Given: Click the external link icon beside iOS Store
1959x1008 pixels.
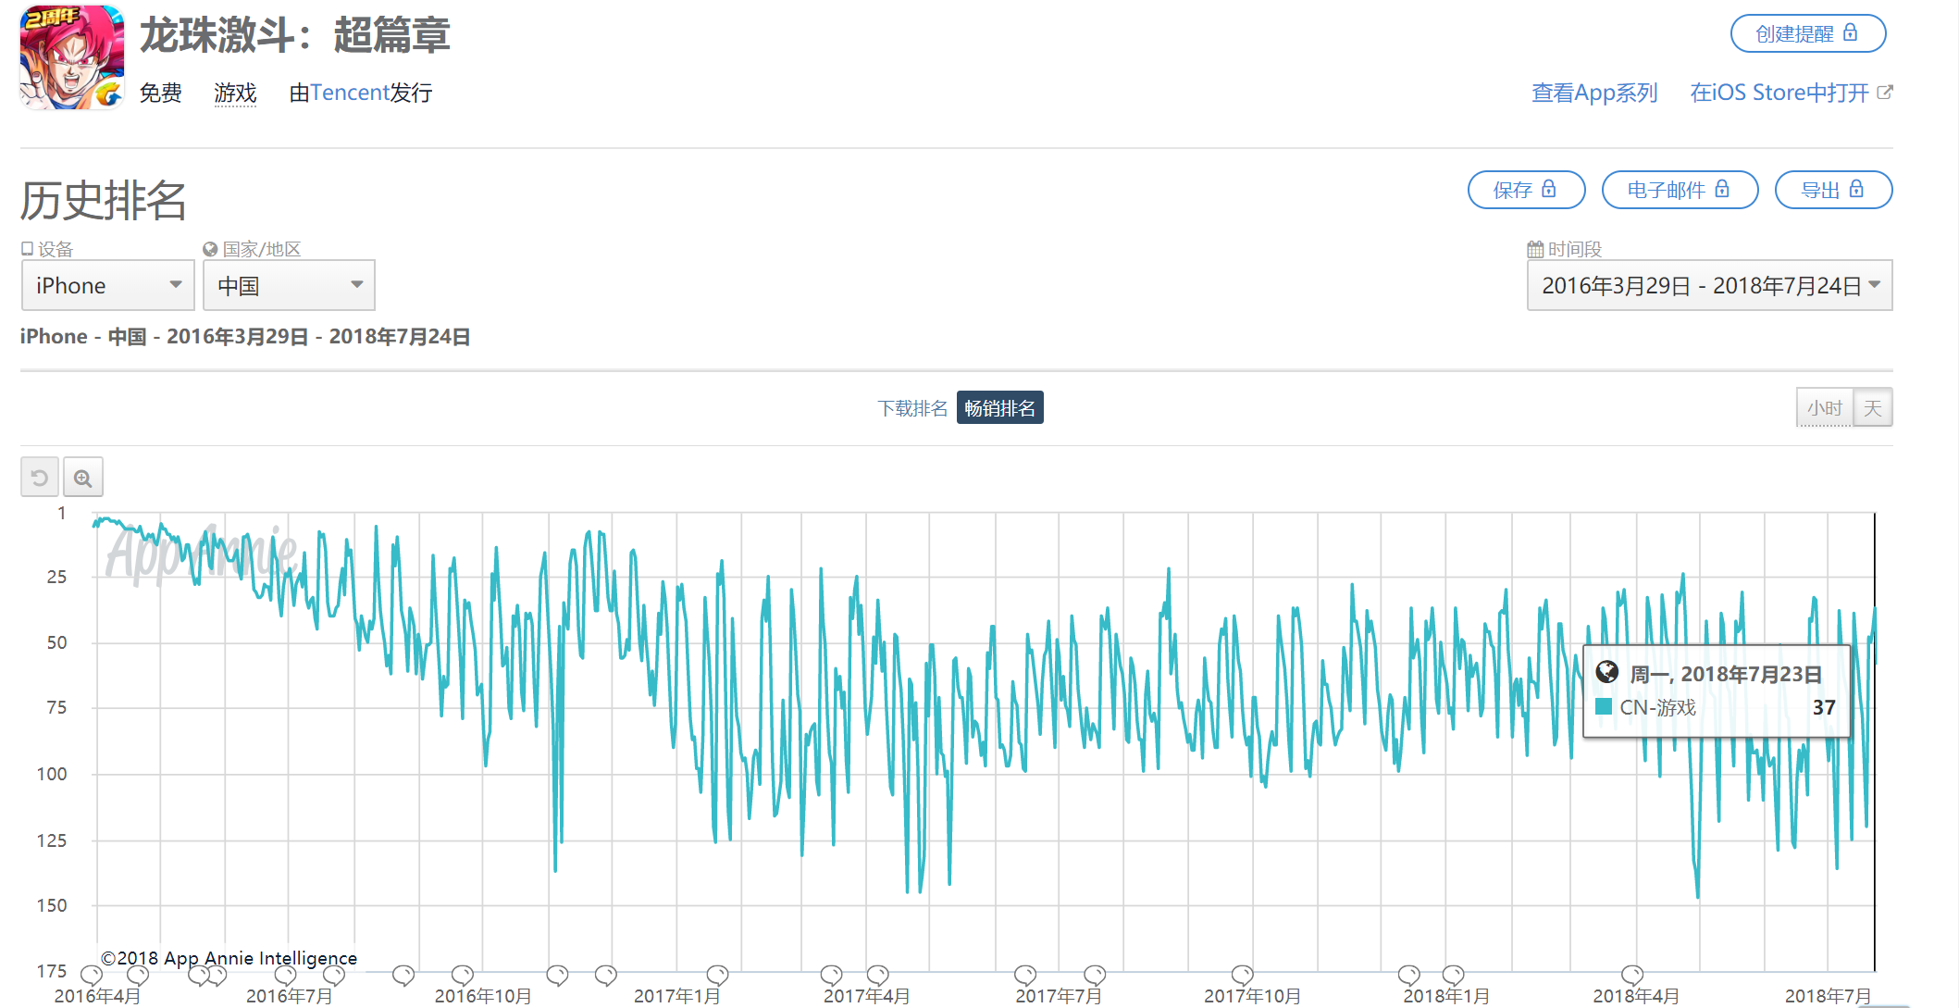Looking at the screenshot, I should (x=1885, y=93).
